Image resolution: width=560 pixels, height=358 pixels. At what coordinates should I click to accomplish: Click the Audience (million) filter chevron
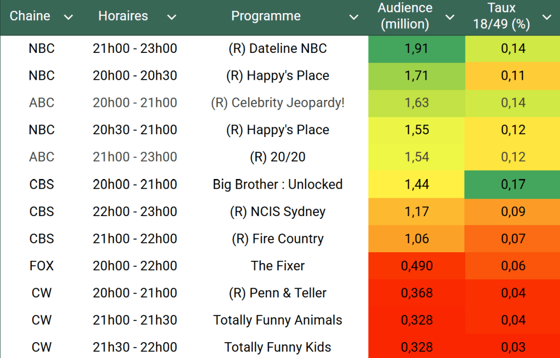pos(450,17)
